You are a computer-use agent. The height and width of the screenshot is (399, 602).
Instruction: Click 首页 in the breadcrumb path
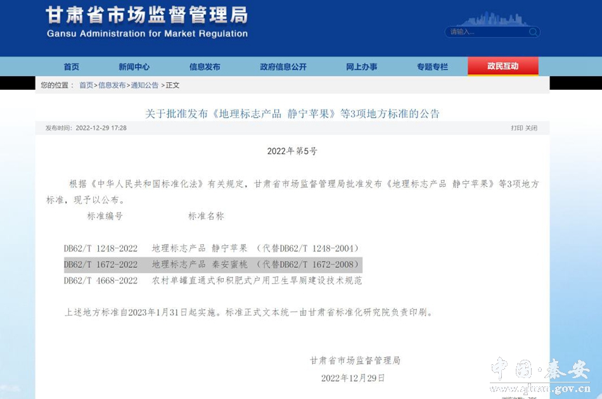tap(86, 85)
